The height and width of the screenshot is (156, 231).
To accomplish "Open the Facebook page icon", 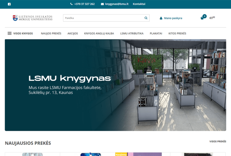I will pyautogui.click(x=9, y=4).
